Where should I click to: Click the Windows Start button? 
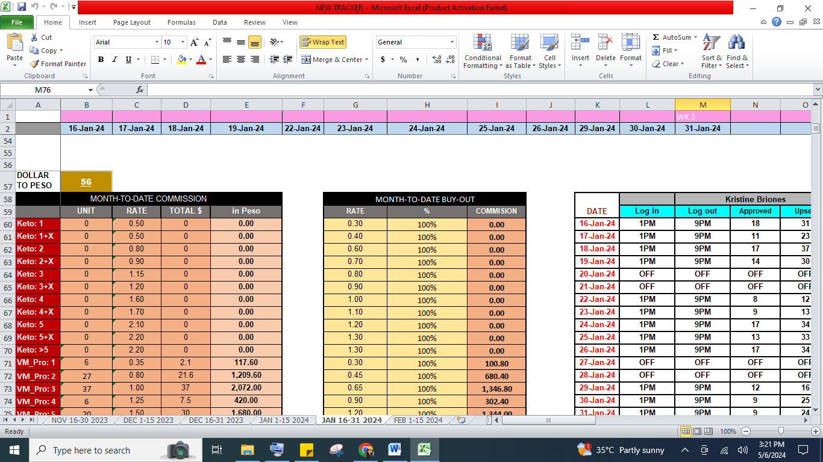(14, 450)
